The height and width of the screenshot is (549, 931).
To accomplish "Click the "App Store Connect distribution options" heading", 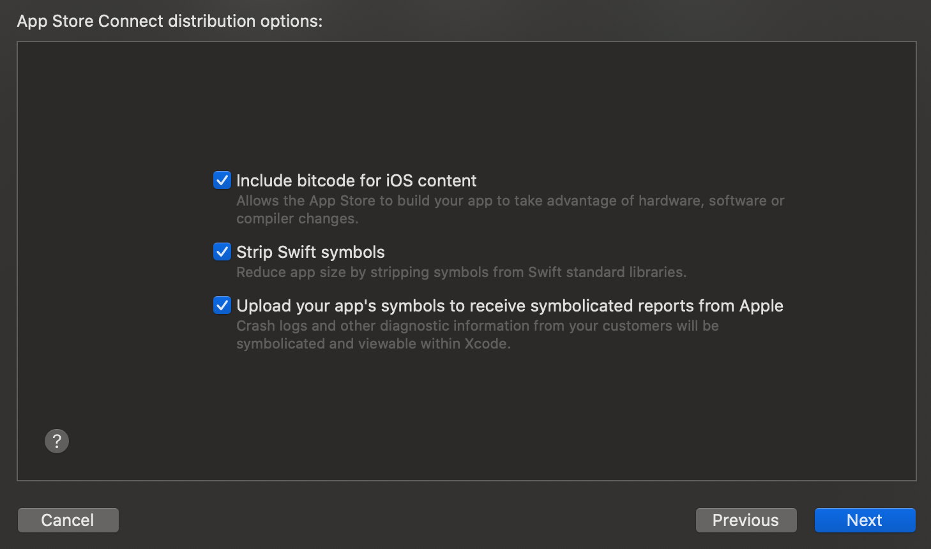I will click(x=169, y=21).
